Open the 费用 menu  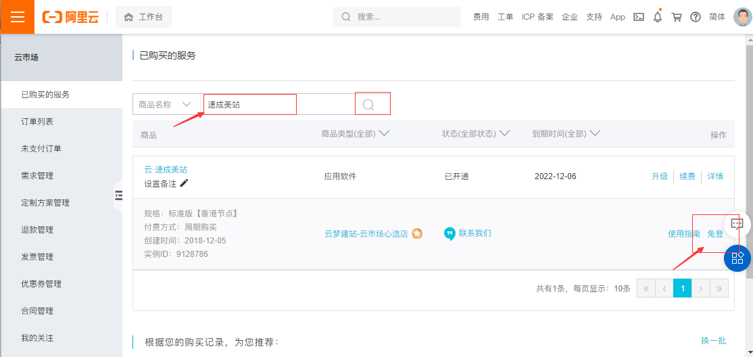[x=481, y=17]
